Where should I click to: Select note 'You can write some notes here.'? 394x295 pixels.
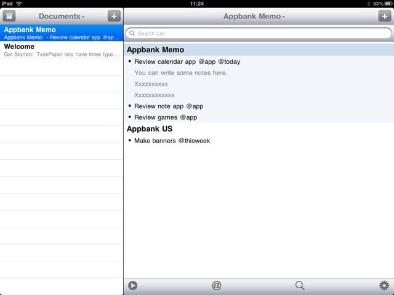(259, 73)
